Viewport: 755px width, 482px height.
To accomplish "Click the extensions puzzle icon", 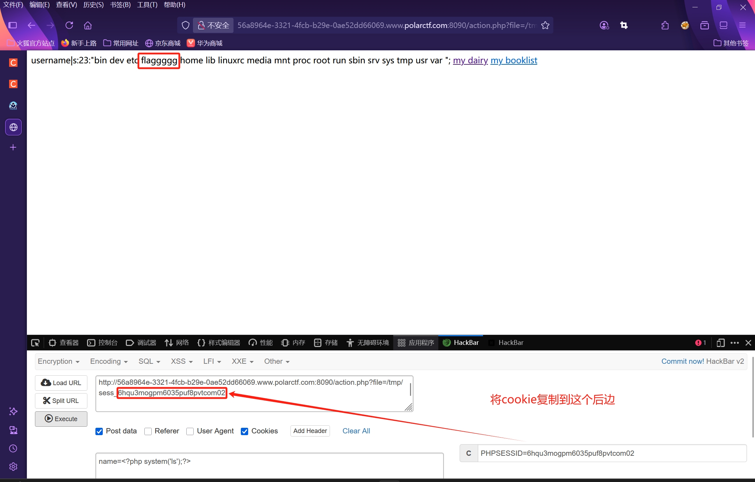I will click(x=665, y=25).
